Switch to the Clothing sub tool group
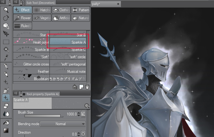214x137 pixels. pos(61,10)
